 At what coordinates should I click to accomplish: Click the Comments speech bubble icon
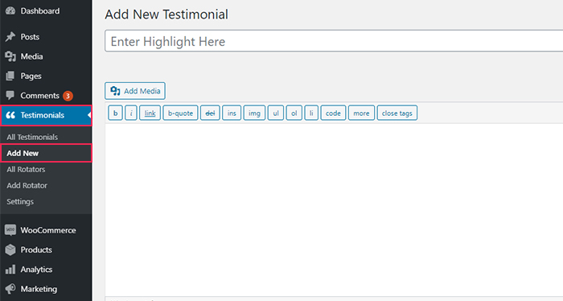tap(10, 95)
